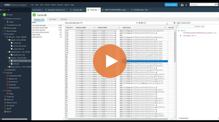Click the screenshot camera icon
The height and width of the screenshot is (122, 219).
coord(181,5)
